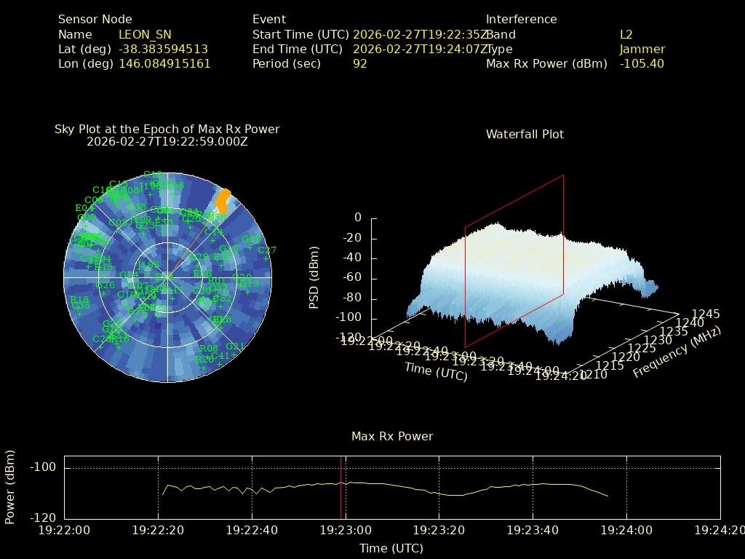This screenshot has height=559, width=745.
Task: Click the Event Start Time value
Action: pyautogui.click(x=419, y=34)
